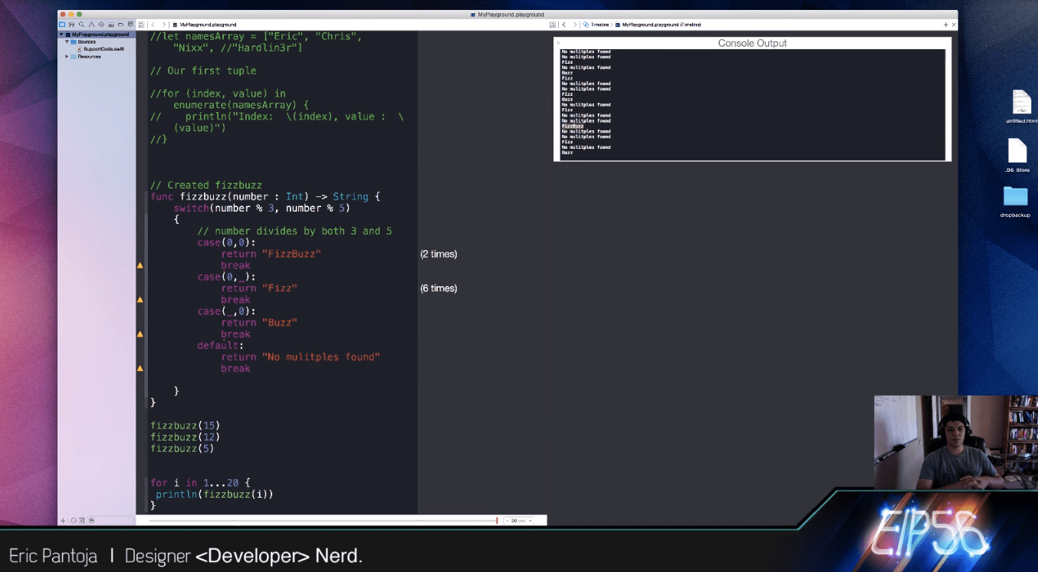The height and width of the screenshot is (572, 1038).
Task: Click the (2 times) result annotation
Action: 438,254
